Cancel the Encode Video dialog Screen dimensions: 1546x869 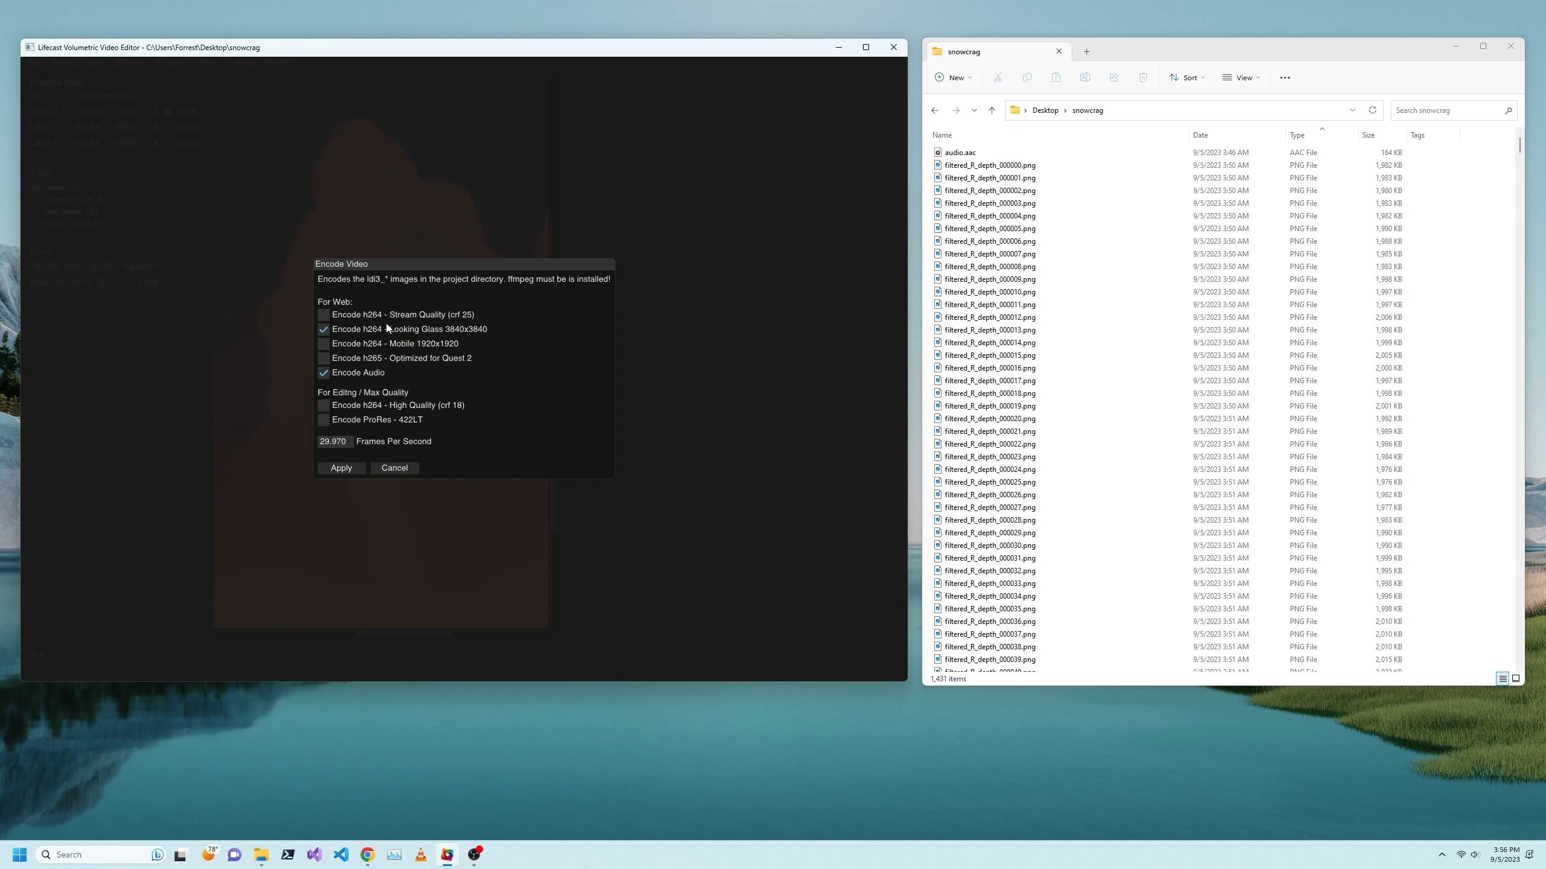pyautogui.click(x=394, y=468)
